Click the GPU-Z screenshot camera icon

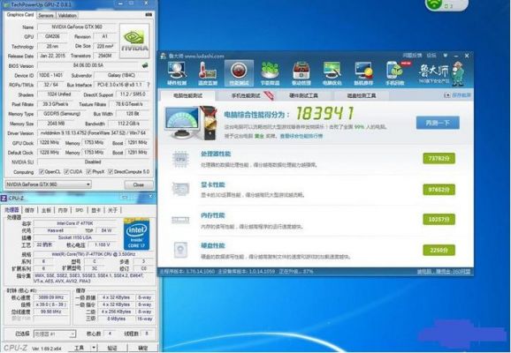(149, 15)
